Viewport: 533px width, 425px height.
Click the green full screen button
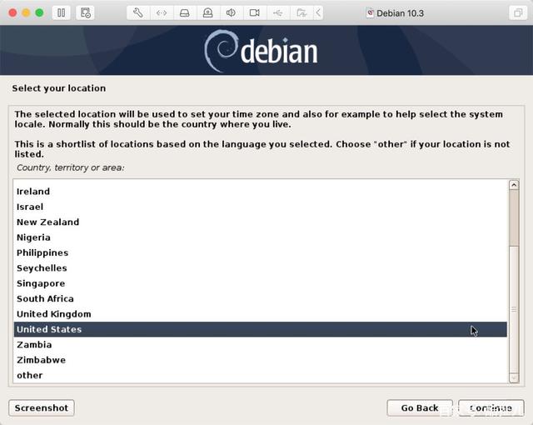coord(40,13)
